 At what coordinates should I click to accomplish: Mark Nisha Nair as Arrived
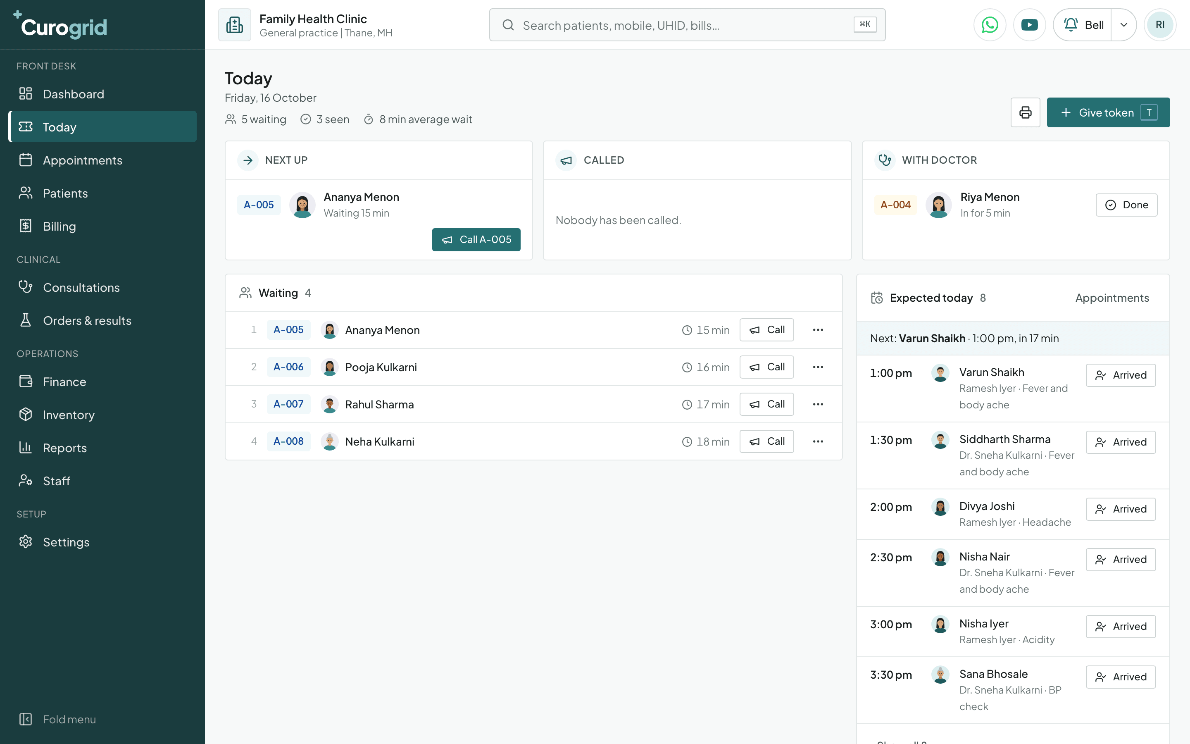1121,560
